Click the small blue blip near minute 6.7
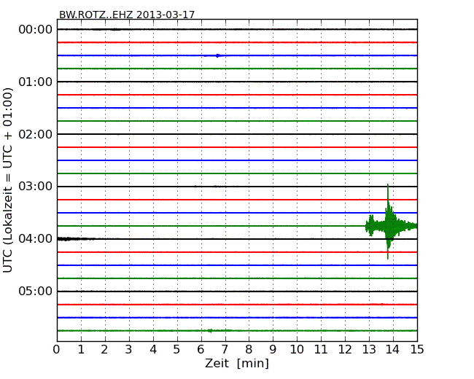The width and height of the screenshot is (474, 379). click(x=217, y=55)
